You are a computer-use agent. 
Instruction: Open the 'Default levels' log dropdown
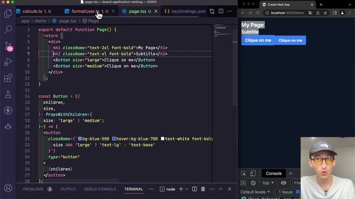click(255, 192)
